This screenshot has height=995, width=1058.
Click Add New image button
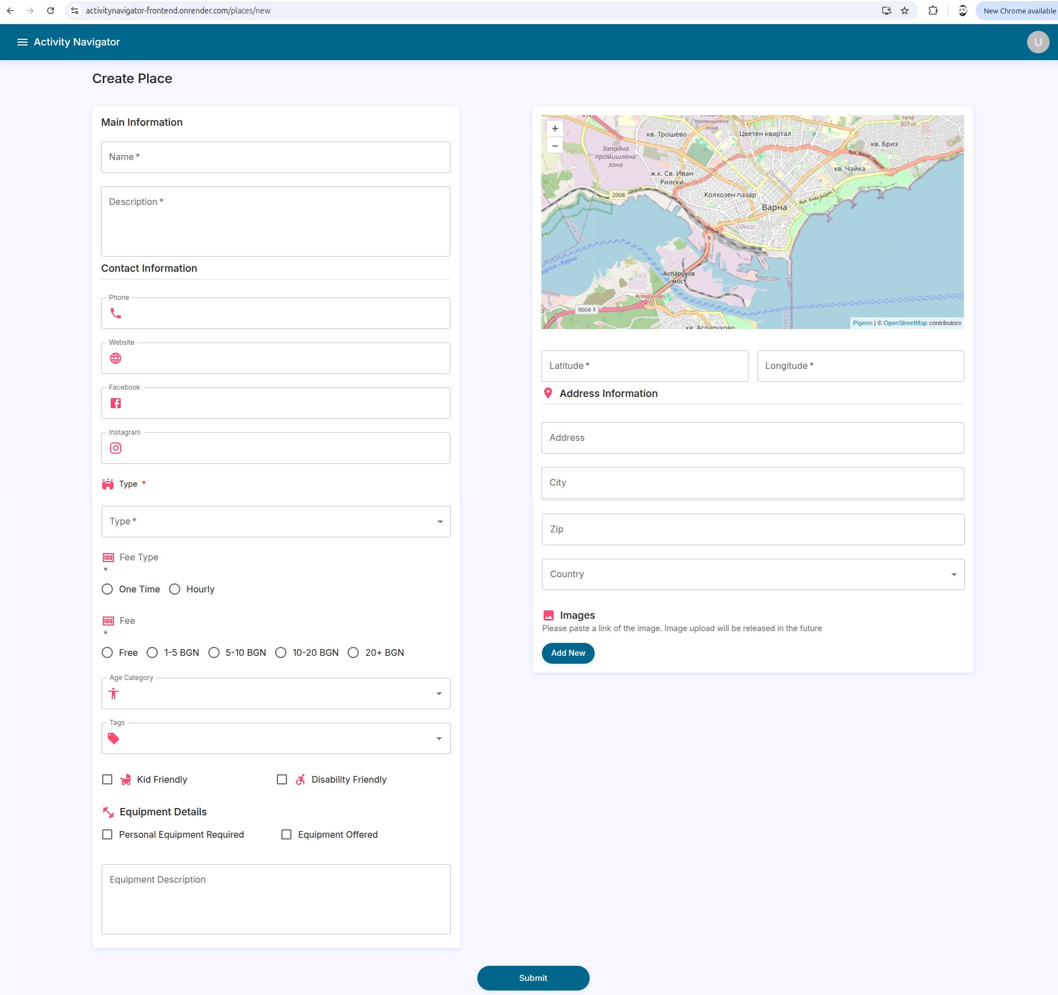[x=568, y=653]
